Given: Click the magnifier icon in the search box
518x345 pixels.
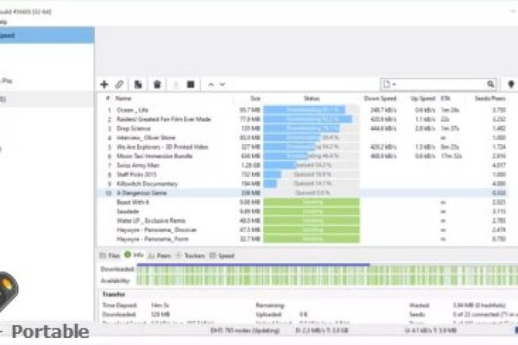Looking at the screenshot, I should pyautogui.click(x=491, y=84).
